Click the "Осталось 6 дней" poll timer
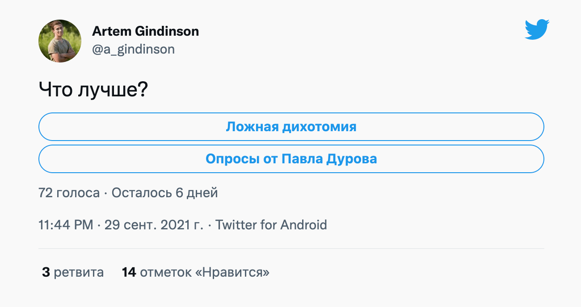This screenshot has width=581, height=307. pos(164,193)
